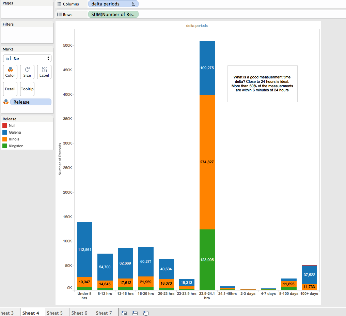Image resolution: width=346 pixels, height=316 pixels.
Task: Open the Label marks card
Action: pyautogui.click(x=44, y=72)
